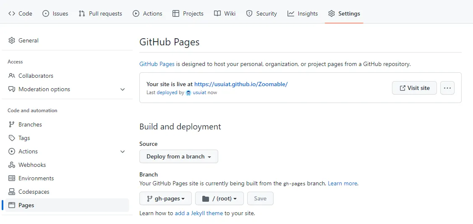
Task: Open the usuiat.github.io/Zoomable site link
Action: [x=240, y=84]
